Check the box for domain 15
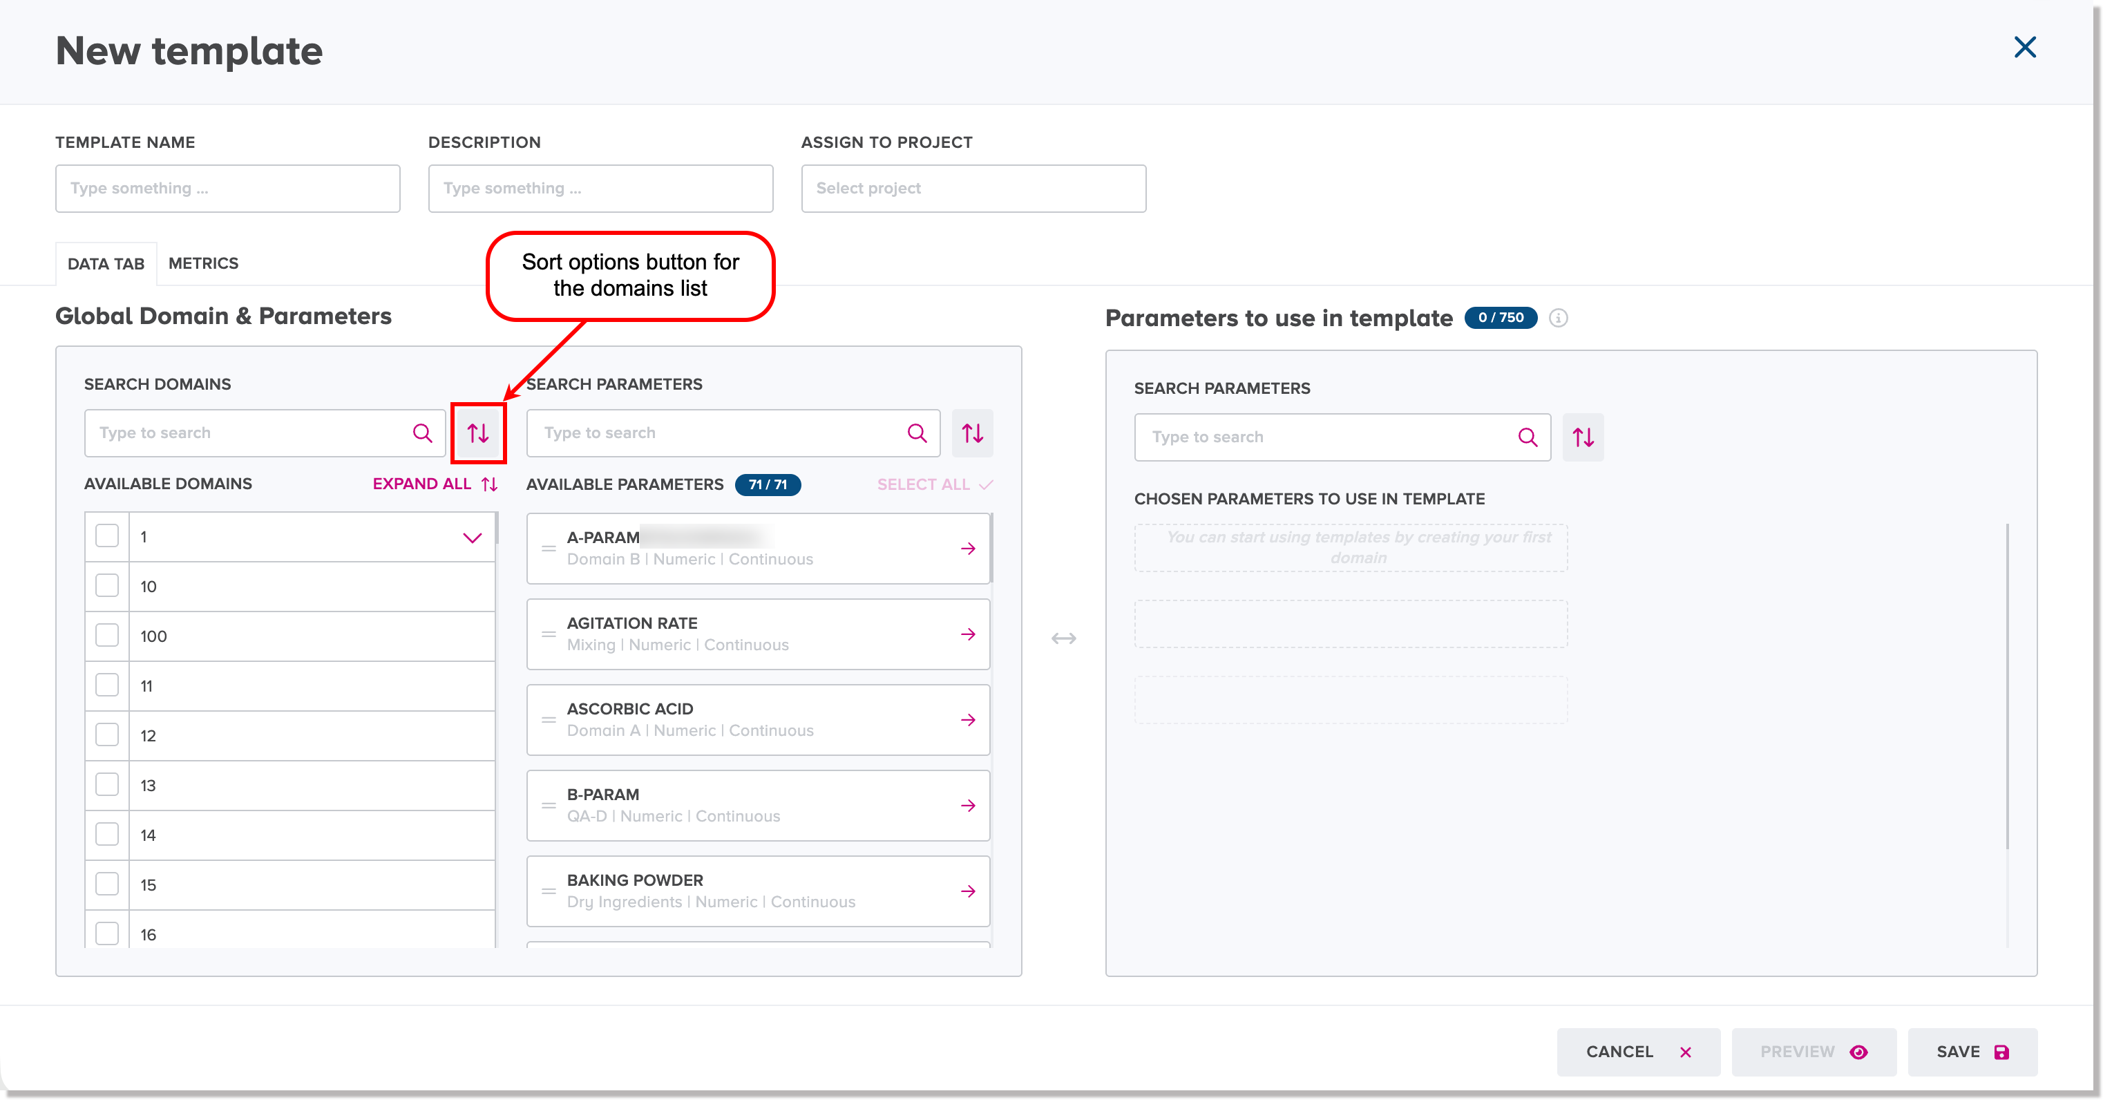 click(107, 884)
